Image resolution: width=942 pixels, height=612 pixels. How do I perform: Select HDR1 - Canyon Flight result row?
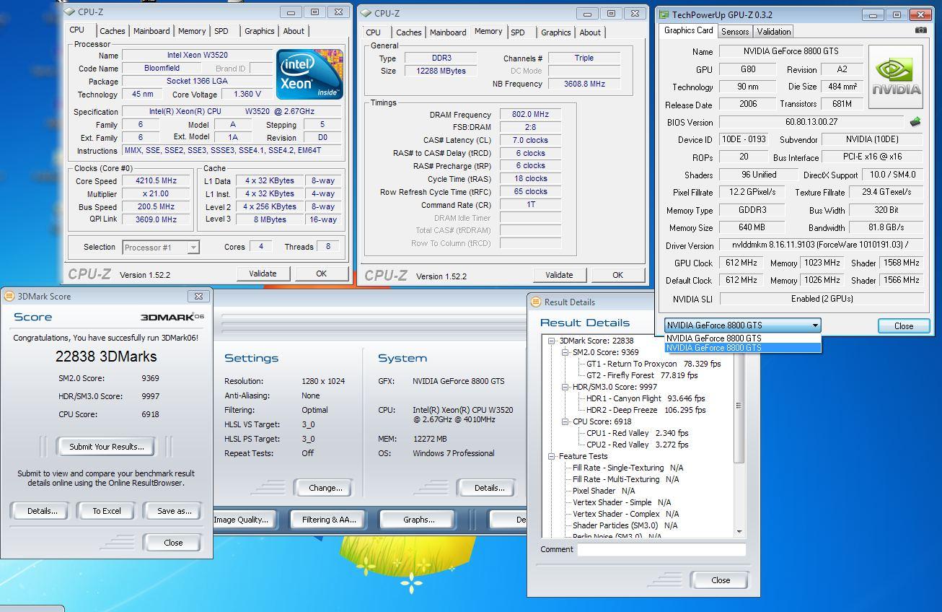coord(646,398)
